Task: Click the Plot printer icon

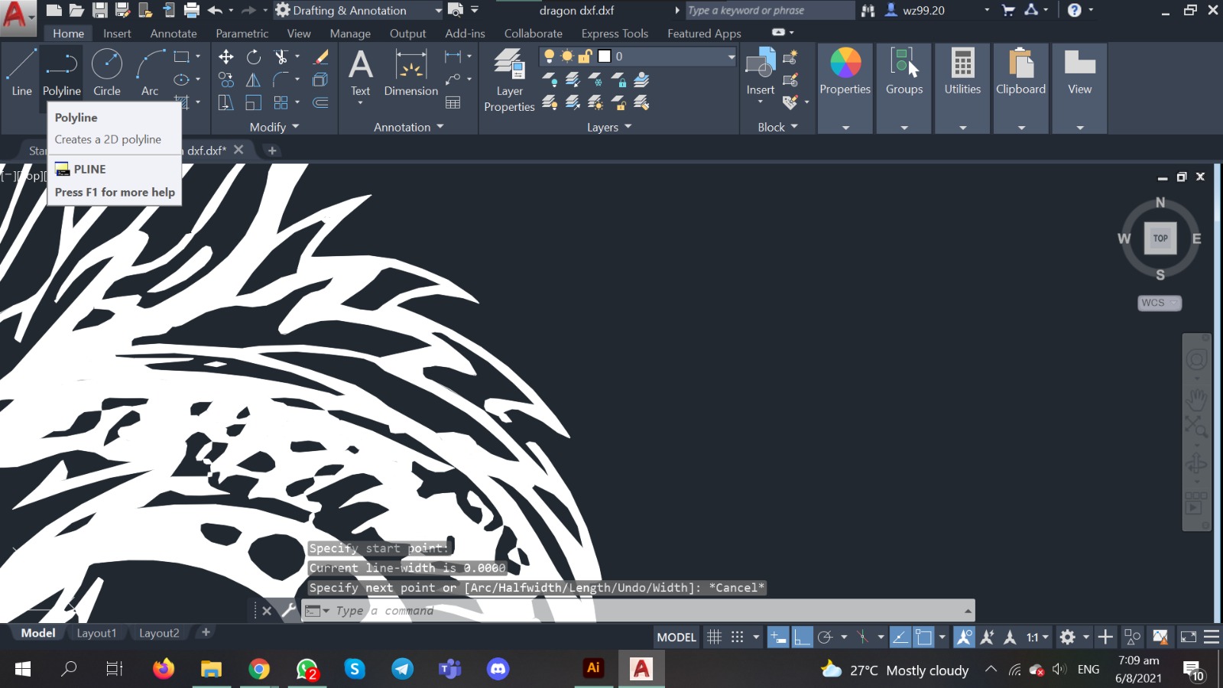Action: tap(192, 10)
